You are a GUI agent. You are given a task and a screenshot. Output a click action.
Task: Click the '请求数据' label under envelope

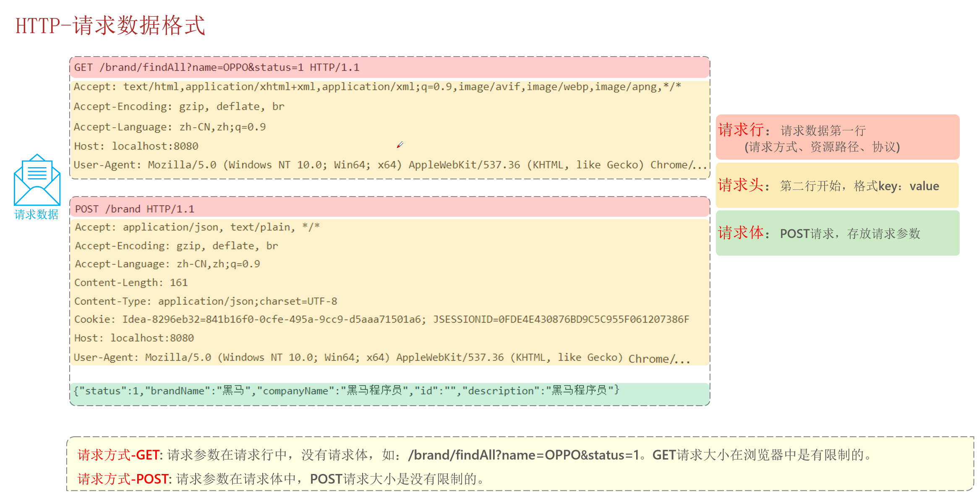(x=37, y=215)
